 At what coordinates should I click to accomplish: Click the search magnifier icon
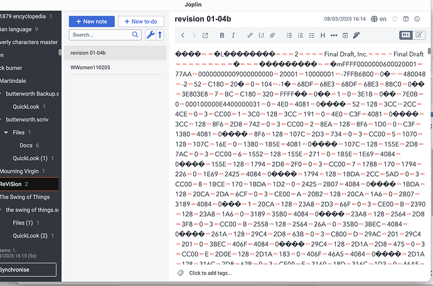135,34
